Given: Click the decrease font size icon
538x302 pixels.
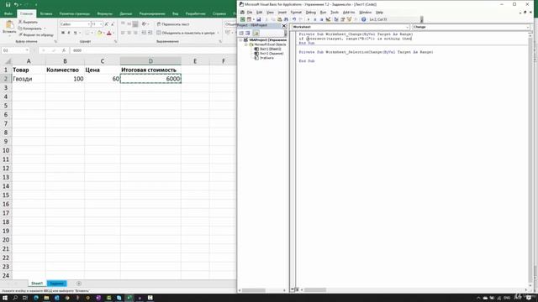Looking at the screenshot, I should 112,24.
